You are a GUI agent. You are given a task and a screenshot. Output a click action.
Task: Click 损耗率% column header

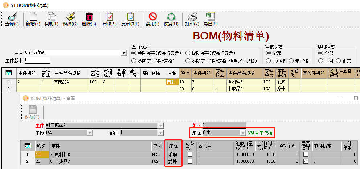click(288, 145)
